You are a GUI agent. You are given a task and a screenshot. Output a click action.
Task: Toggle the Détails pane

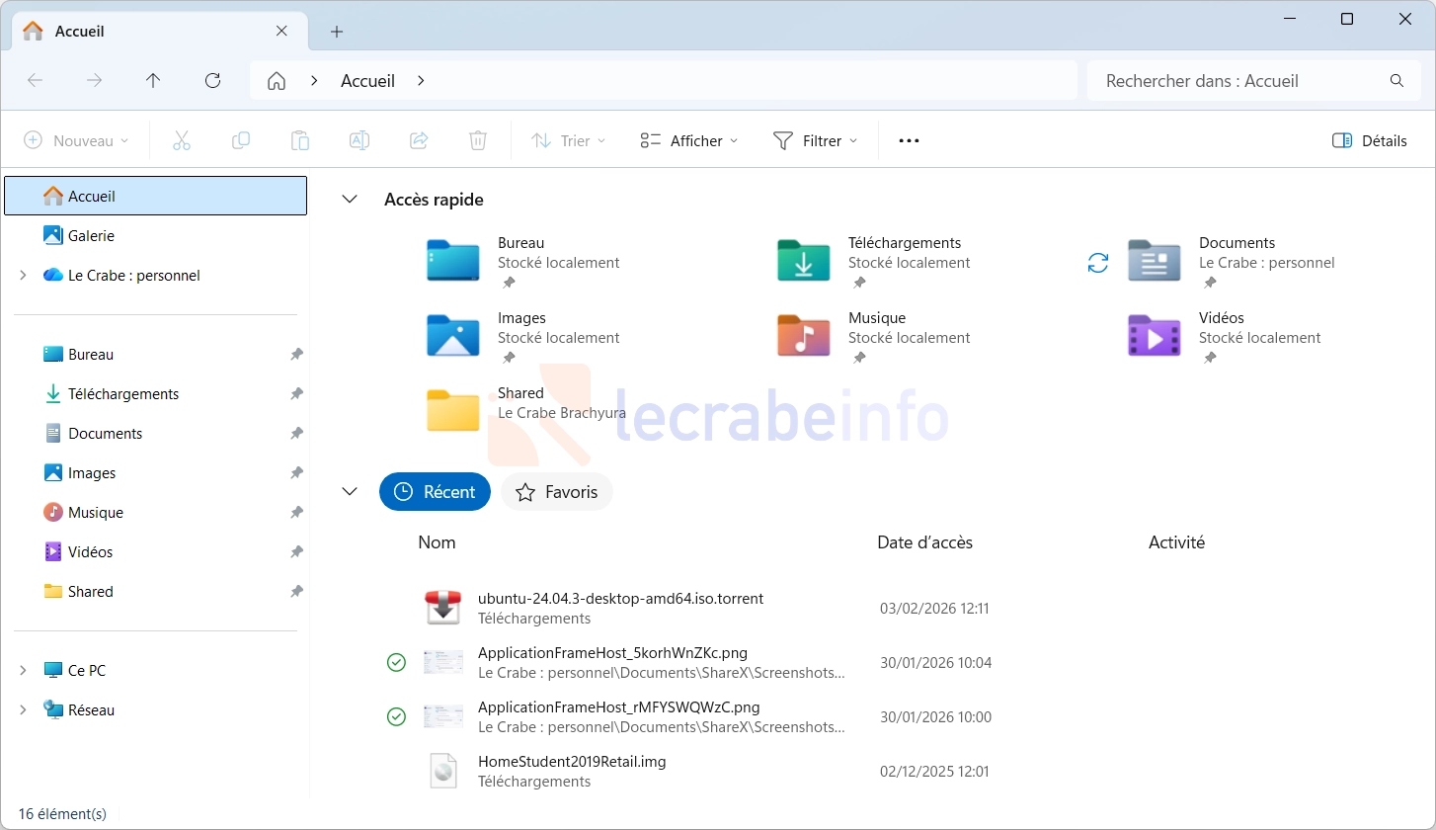coord(1369,141)
